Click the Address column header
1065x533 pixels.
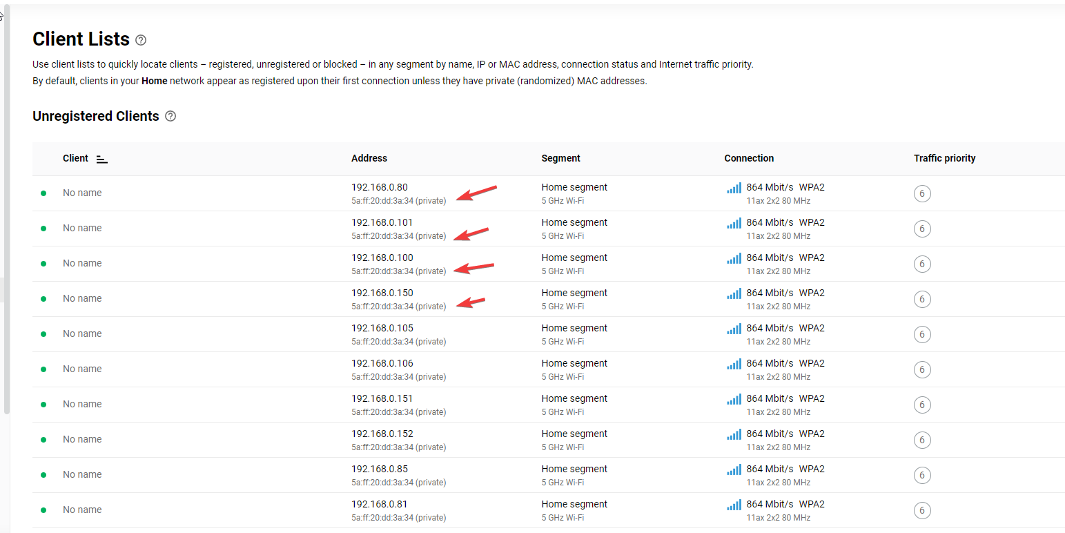tap(369, 158)
